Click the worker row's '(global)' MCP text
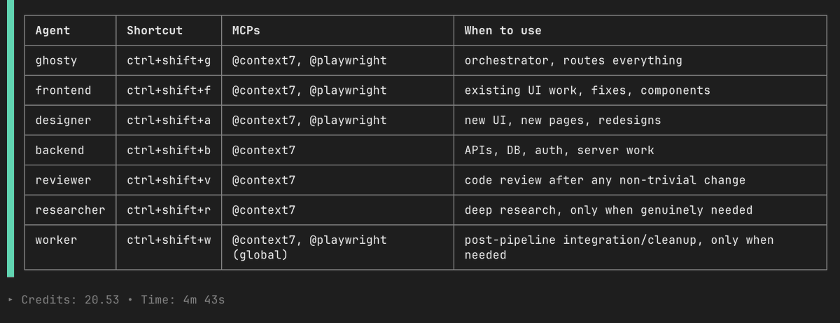This screenshot has height=323, width=840. pyautogui.click(x=260, y=255)
